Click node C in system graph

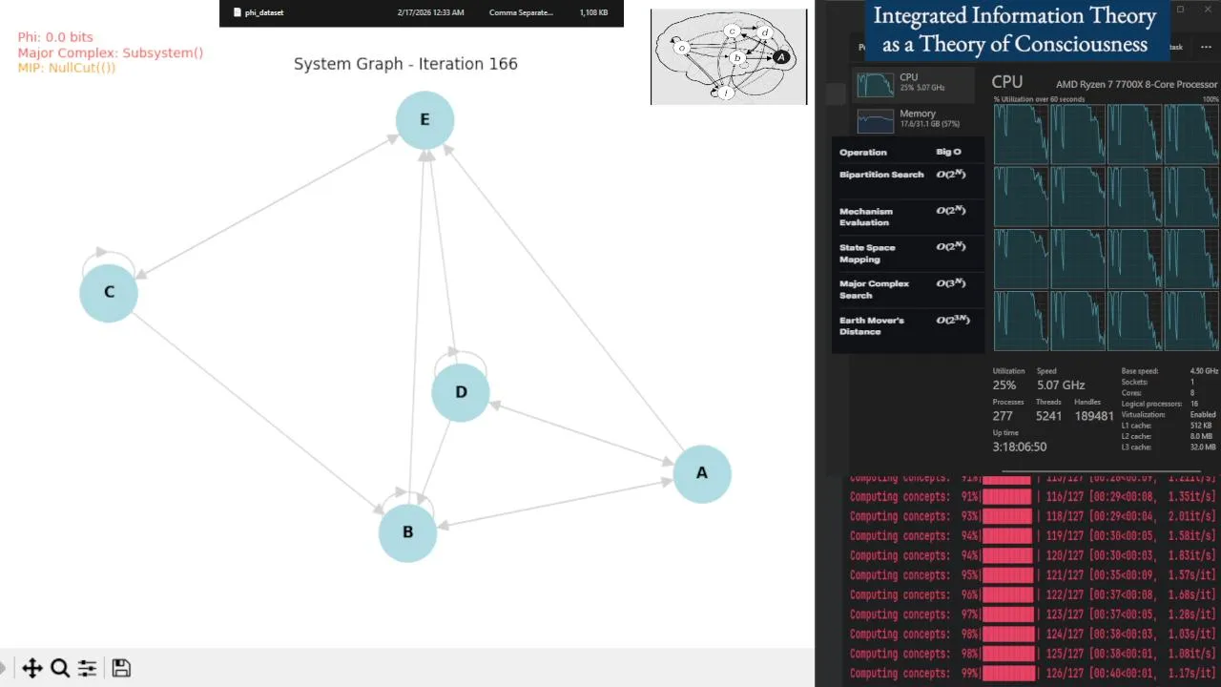point(109,293)
